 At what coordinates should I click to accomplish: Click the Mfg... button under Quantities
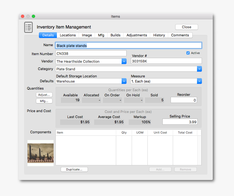(44, 101)
